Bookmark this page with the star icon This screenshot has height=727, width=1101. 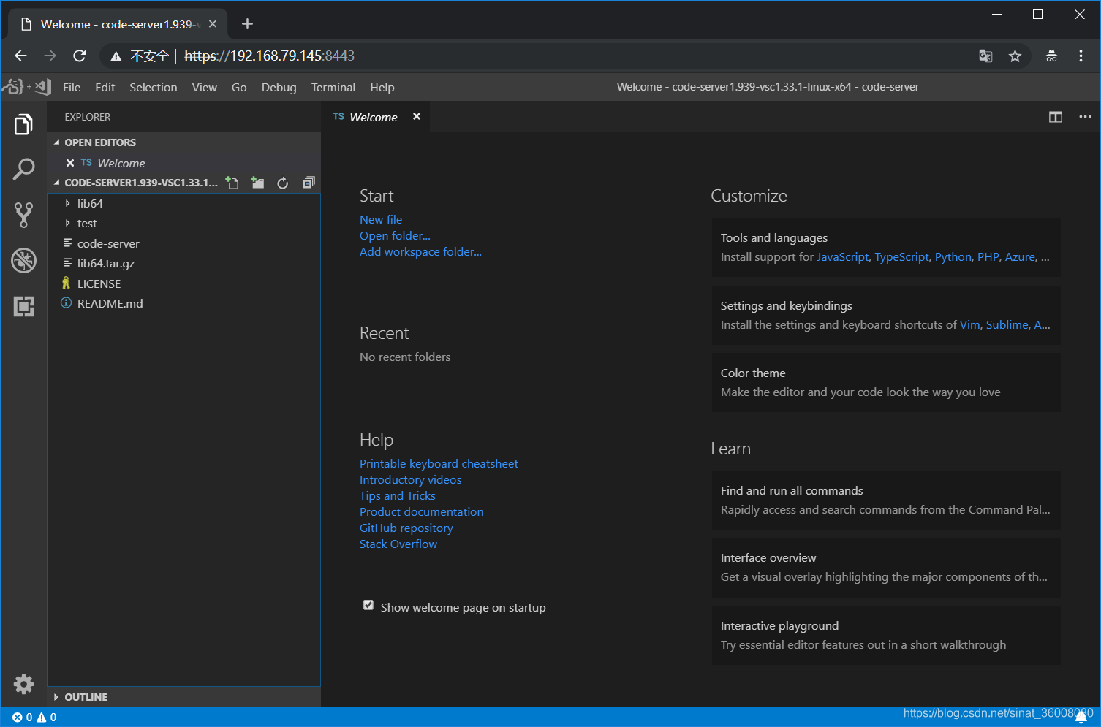1015,56
